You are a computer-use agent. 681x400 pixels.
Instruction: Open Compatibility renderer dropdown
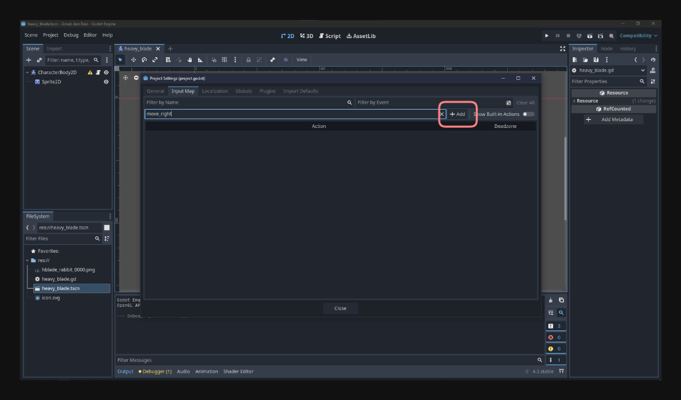point(638,35)
